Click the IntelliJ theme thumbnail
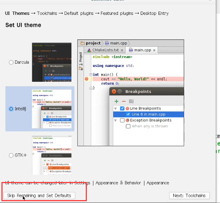Image resolution: width=220 pixels, height=203 pixels. [52, 109]
